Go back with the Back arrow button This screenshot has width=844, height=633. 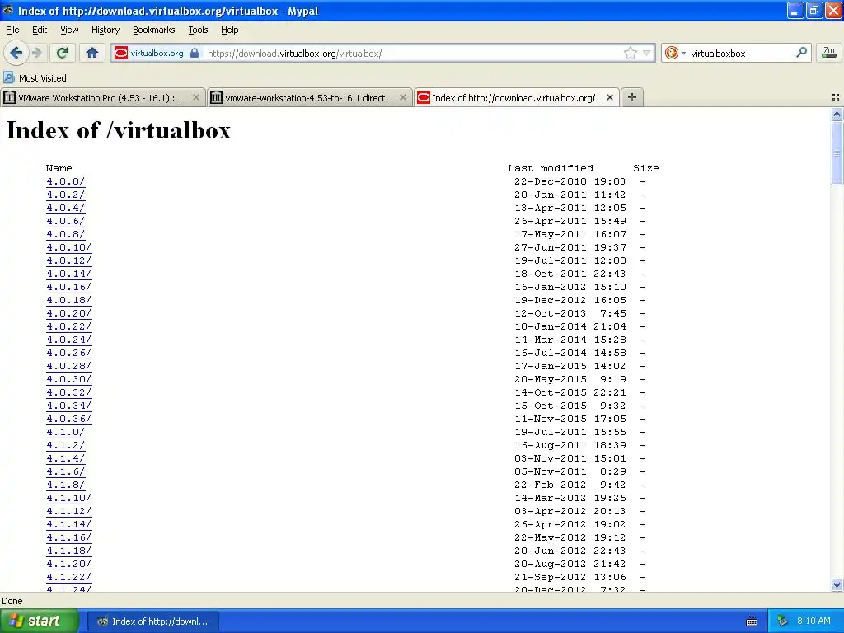(16, 53)
